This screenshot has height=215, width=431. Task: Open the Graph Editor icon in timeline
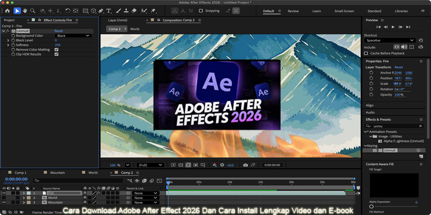coord(159,181)
